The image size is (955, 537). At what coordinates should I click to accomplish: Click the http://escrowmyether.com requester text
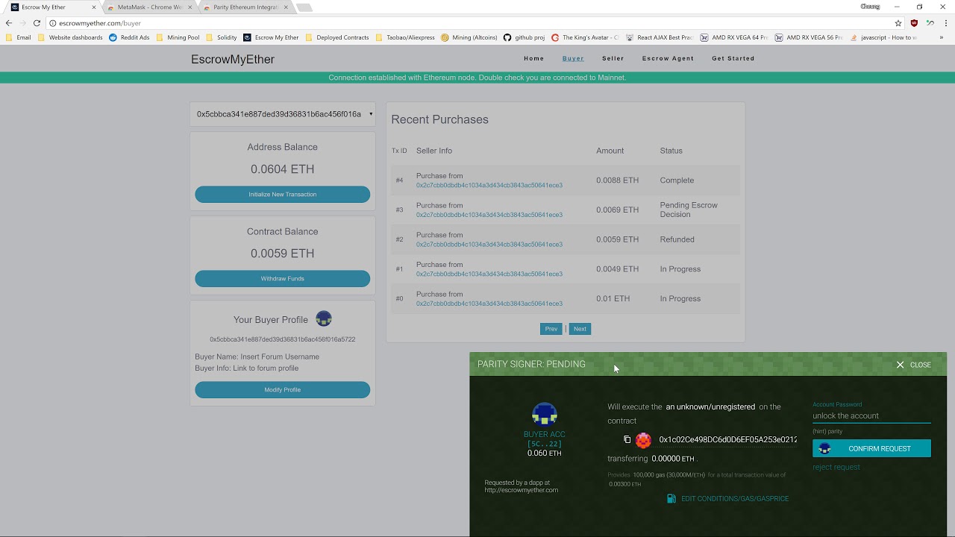[x=522, y=490]
